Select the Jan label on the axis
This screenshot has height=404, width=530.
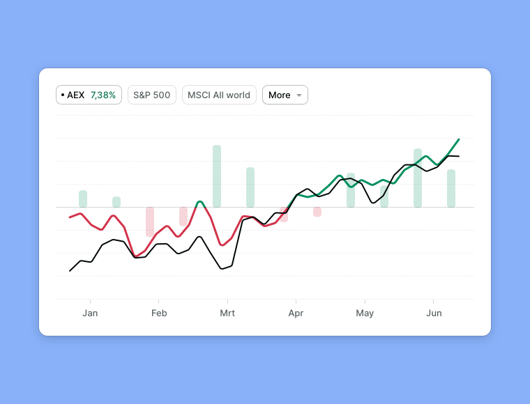[90, 313]
